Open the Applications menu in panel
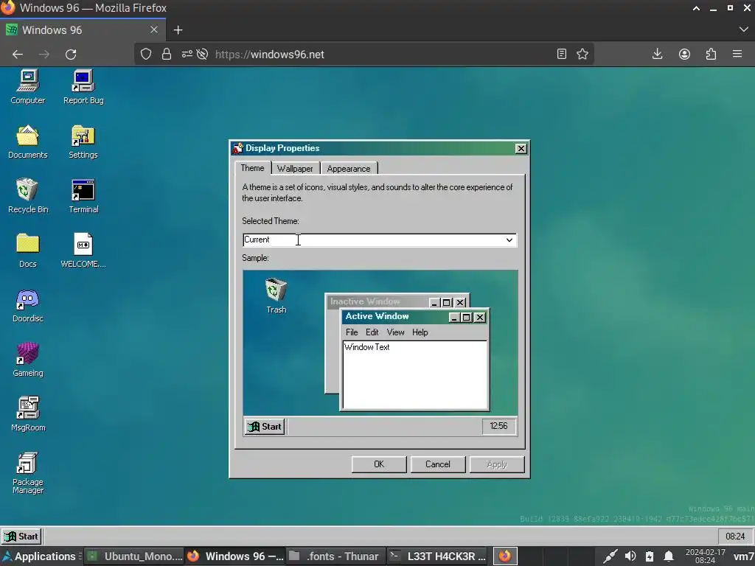The image size is (755, 566). coord(40,556)
